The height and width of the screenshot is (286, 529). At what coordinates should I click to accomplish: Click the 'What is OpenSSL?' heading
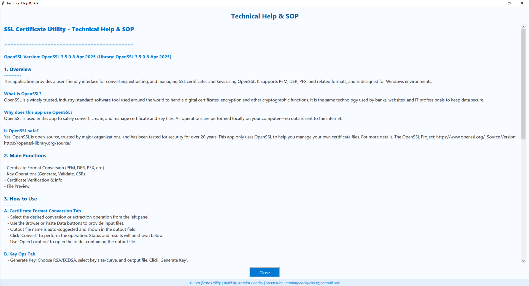(x=22, y=94)
